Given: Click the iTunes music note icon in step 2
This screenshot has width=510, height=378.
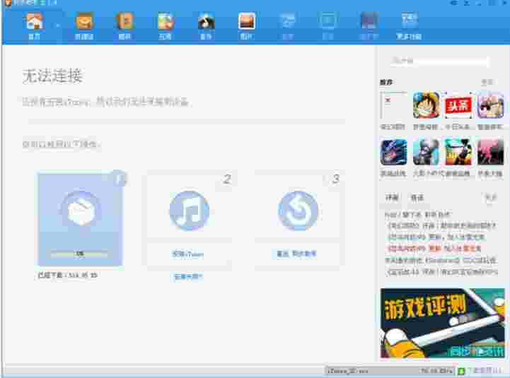Looking at the screenshot, I should coord(189,211).
